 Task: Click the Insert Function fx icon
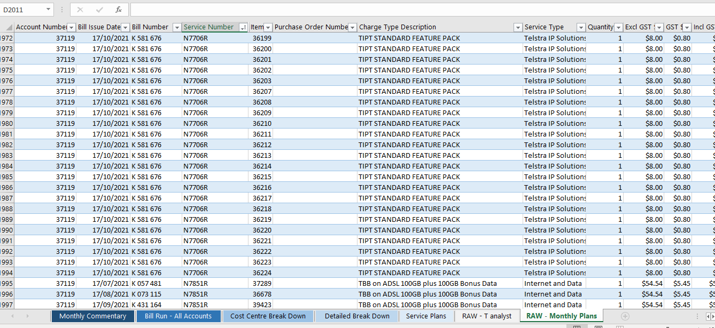119,10
